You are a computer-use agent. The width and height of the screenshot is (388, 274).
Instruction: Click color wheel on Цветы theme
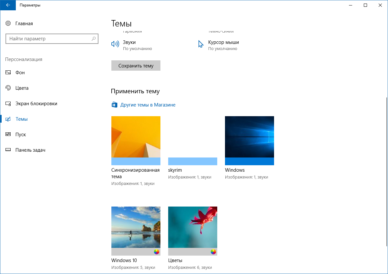(x=213, y=252)
